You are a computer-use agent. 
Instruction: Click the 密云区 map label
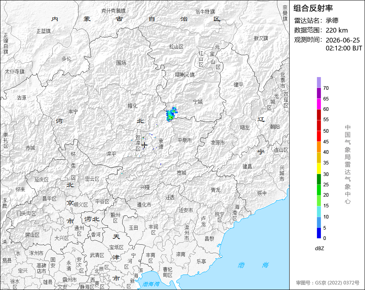pos(92,179)
